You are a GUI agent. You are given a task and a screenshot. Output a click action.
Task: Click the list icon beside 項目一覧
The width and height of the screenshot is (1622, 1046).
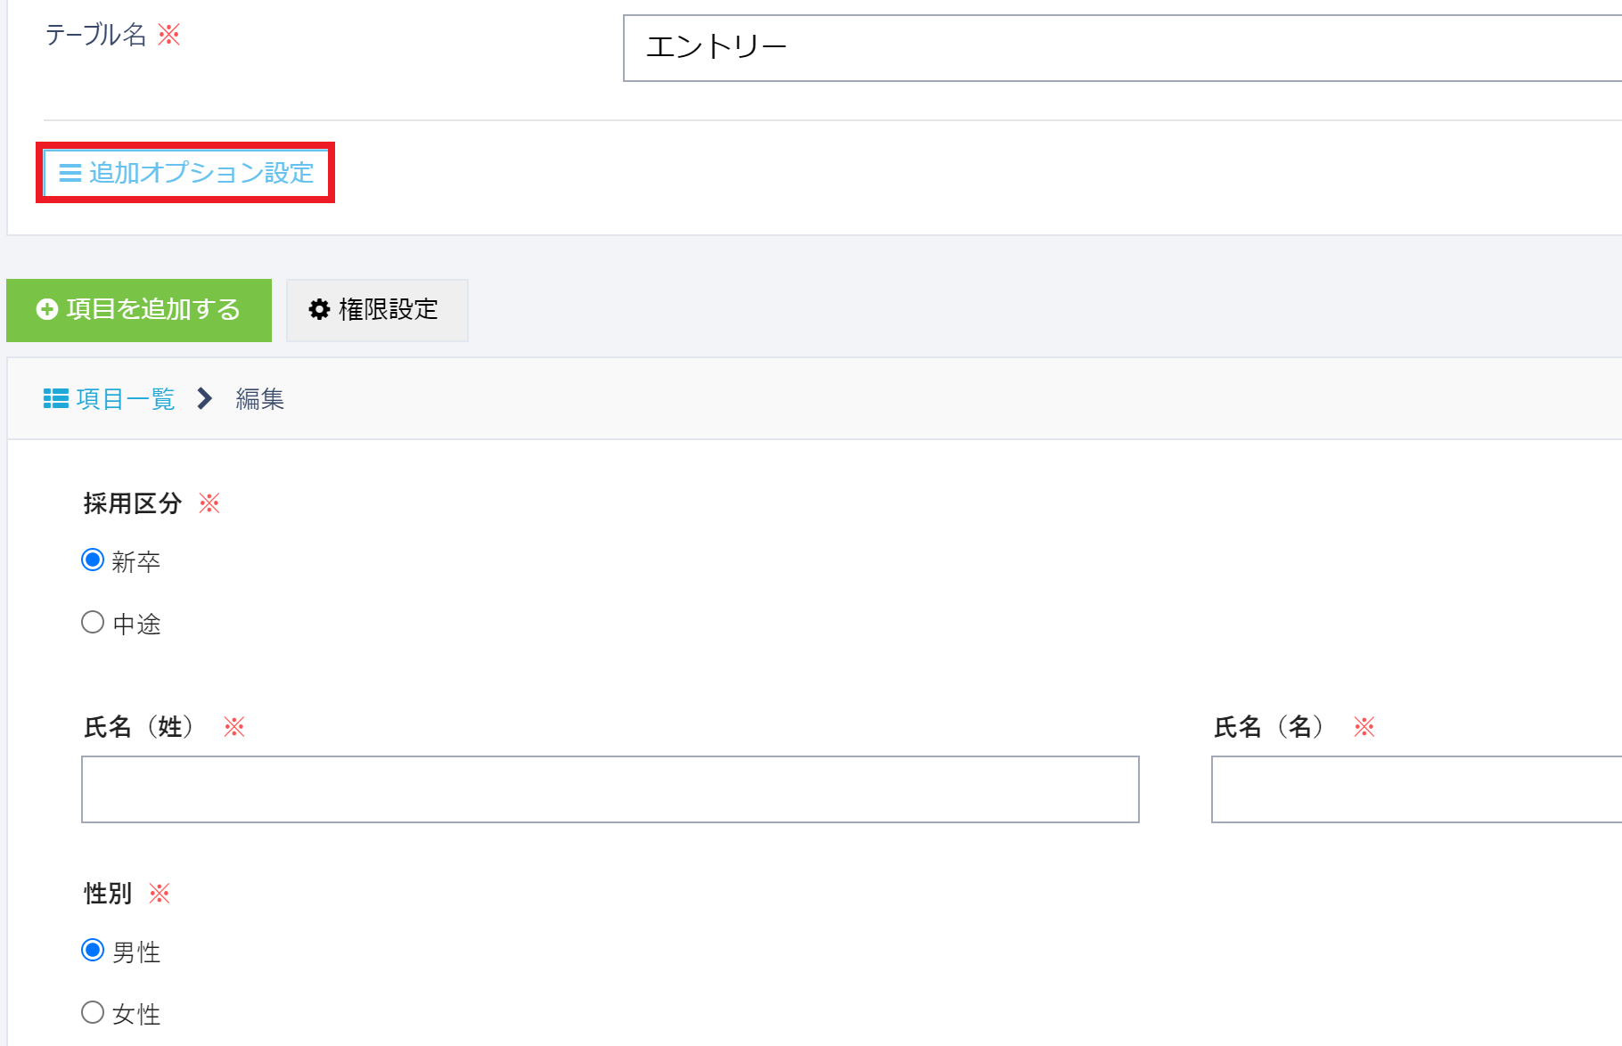coord(56,398)
